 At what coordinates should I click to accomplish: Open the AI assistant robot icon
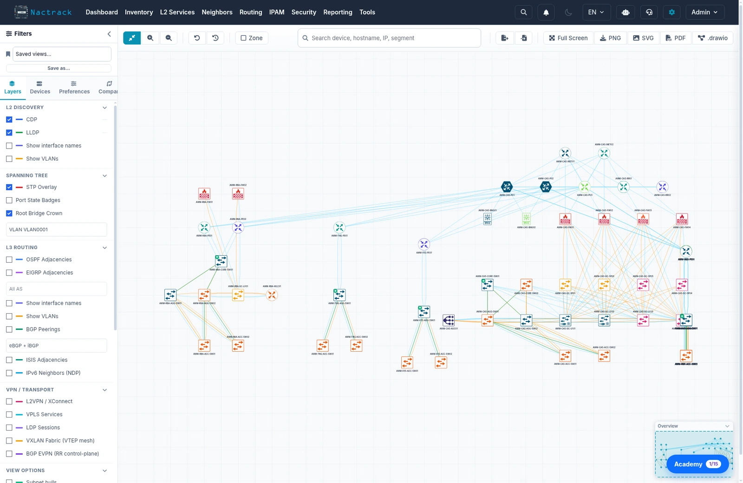[x=626, y=12]
